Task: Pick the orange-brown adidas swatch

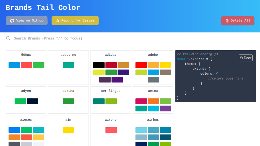Action: coord(123,65)
